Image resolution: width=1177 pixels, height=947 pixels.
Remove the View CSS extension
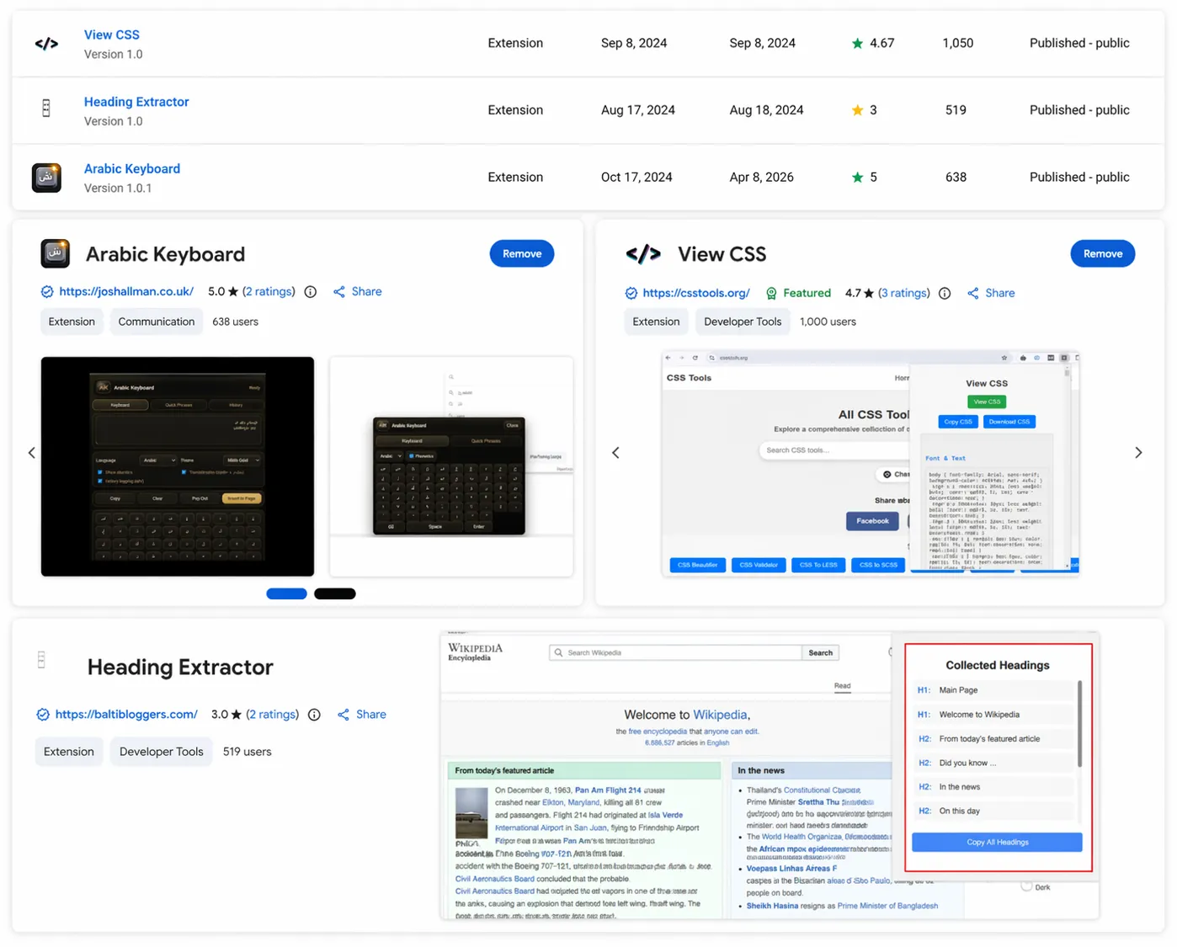[1103, 253]
